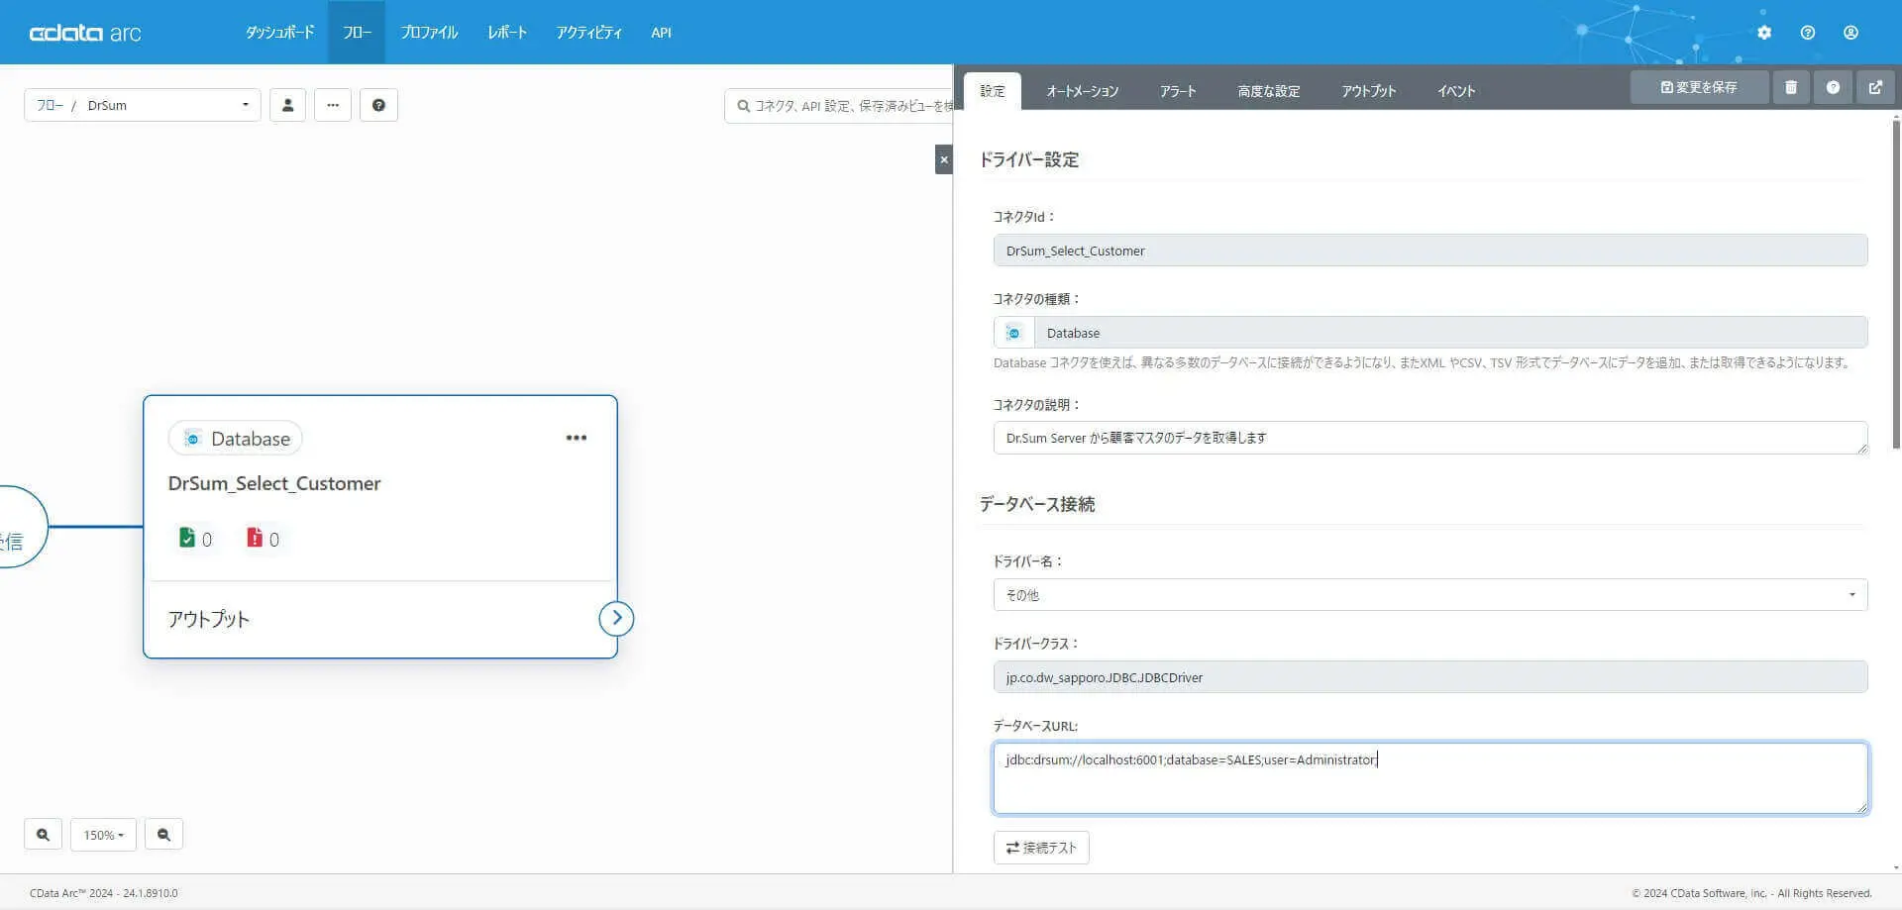Click the CData Arc logo
Image resolution: width=1902 pixels, height=910 pixels.
(85, 33)
